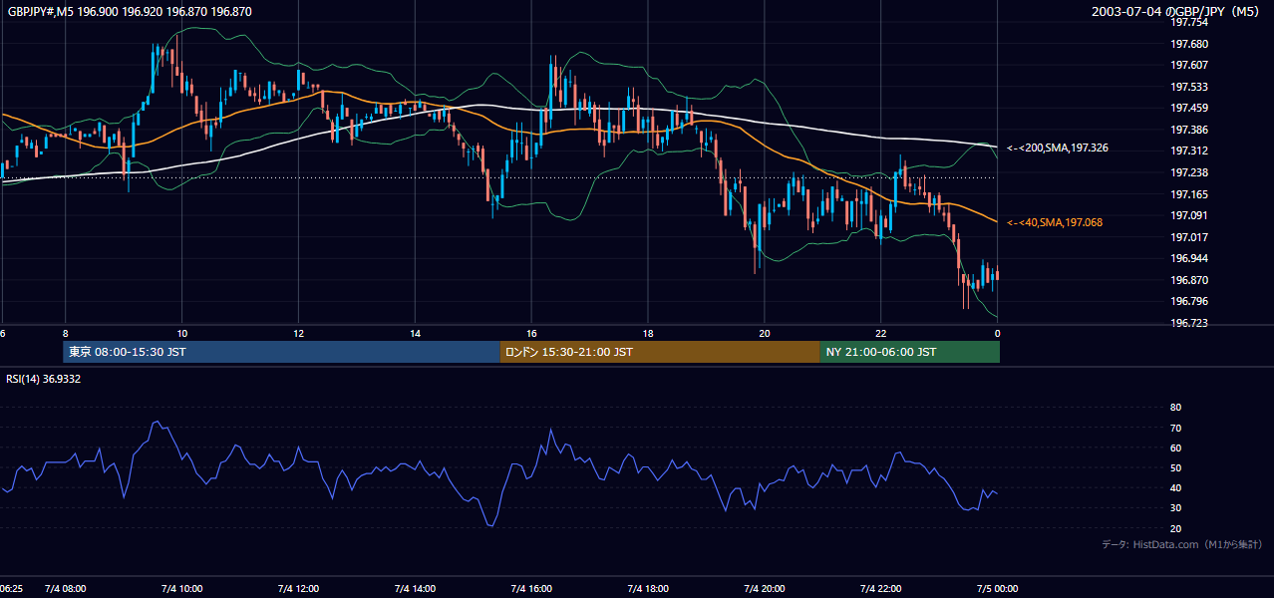The image size is (1274, 598).
Task: Click price axis value 197.165
Action: click(1190, 194)
